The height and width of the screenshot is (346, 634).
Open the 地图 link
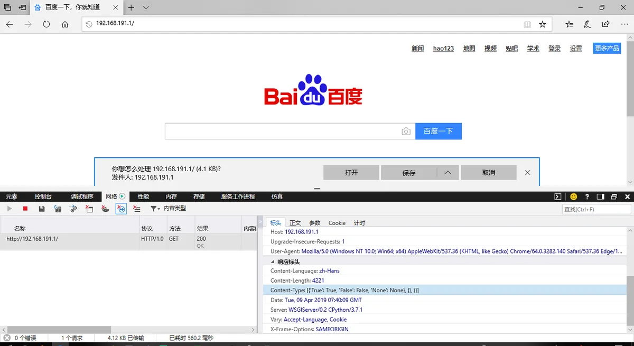point(470,49)
